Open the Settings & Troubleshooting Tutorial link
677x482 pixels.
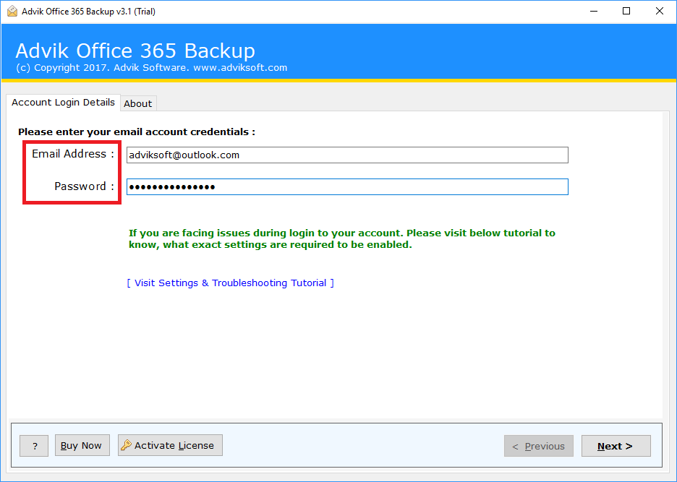coord(230,283)
